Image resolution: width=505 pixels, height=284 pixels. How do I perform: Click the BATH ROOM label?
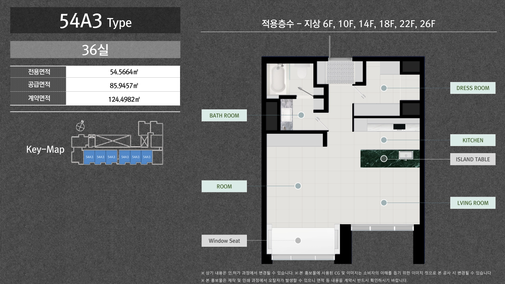[x=224, y=116]
